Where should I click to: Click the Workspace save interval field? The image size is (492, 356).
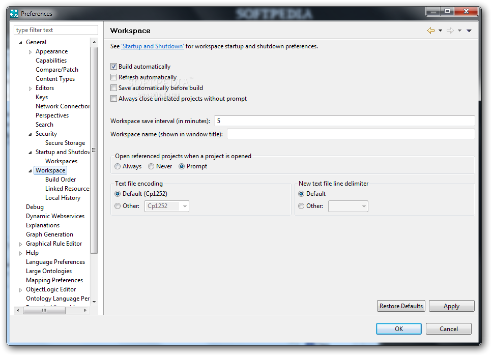[344, 121]
